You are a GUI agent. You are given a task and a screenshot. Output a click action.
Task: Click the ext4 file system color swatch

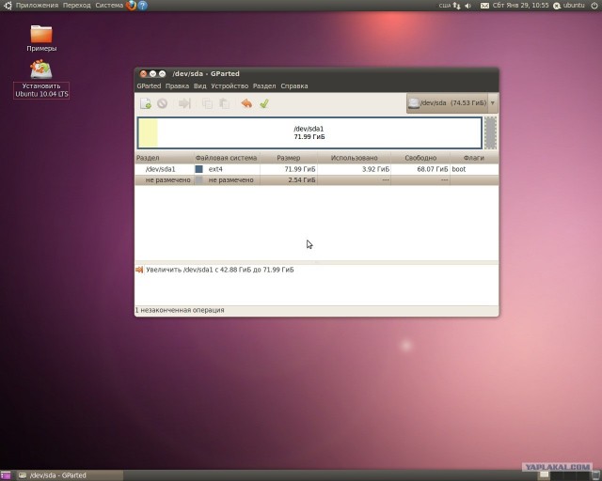(x=198, y=169)
